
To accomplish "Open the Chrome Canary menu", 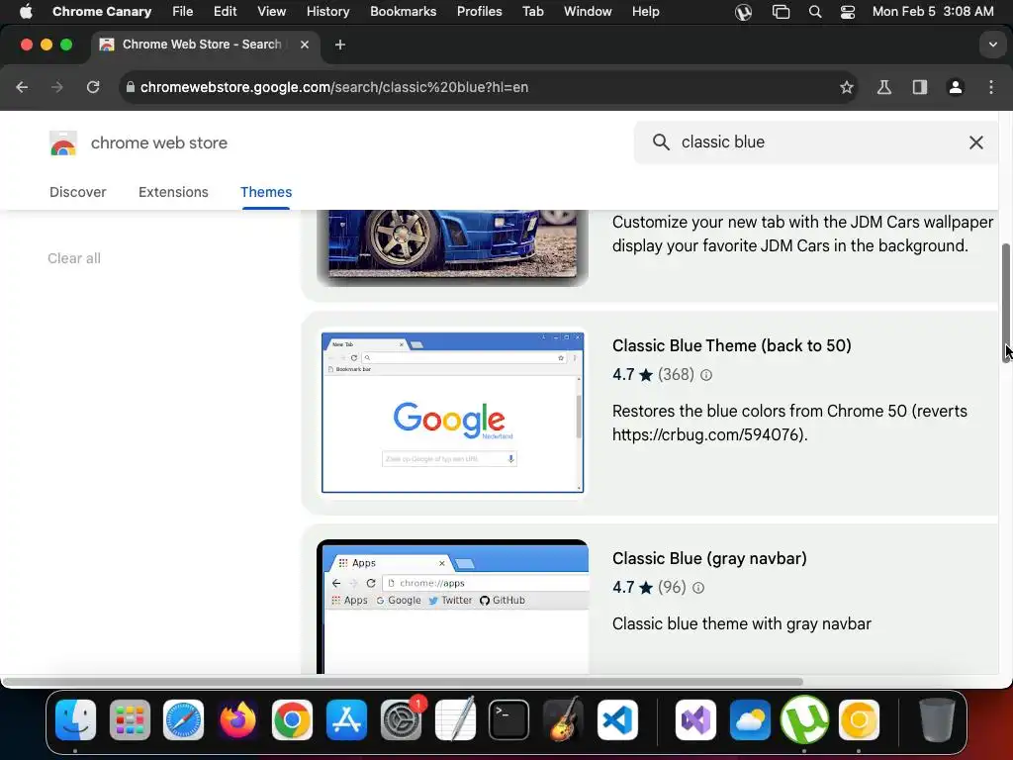I will pos(102,12).
